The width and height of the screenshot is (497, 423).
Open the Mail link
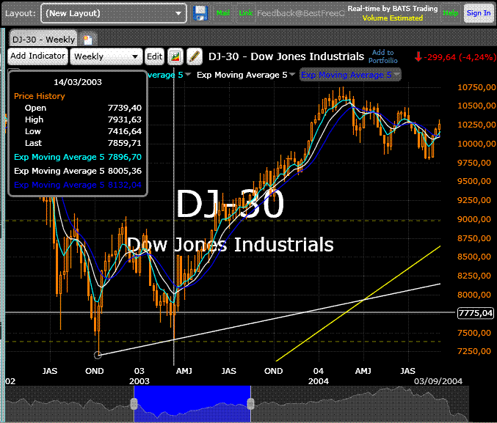[x=223, y=13]
